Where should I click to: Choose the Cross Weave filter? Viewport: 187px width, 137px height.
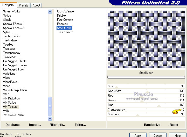65,11
